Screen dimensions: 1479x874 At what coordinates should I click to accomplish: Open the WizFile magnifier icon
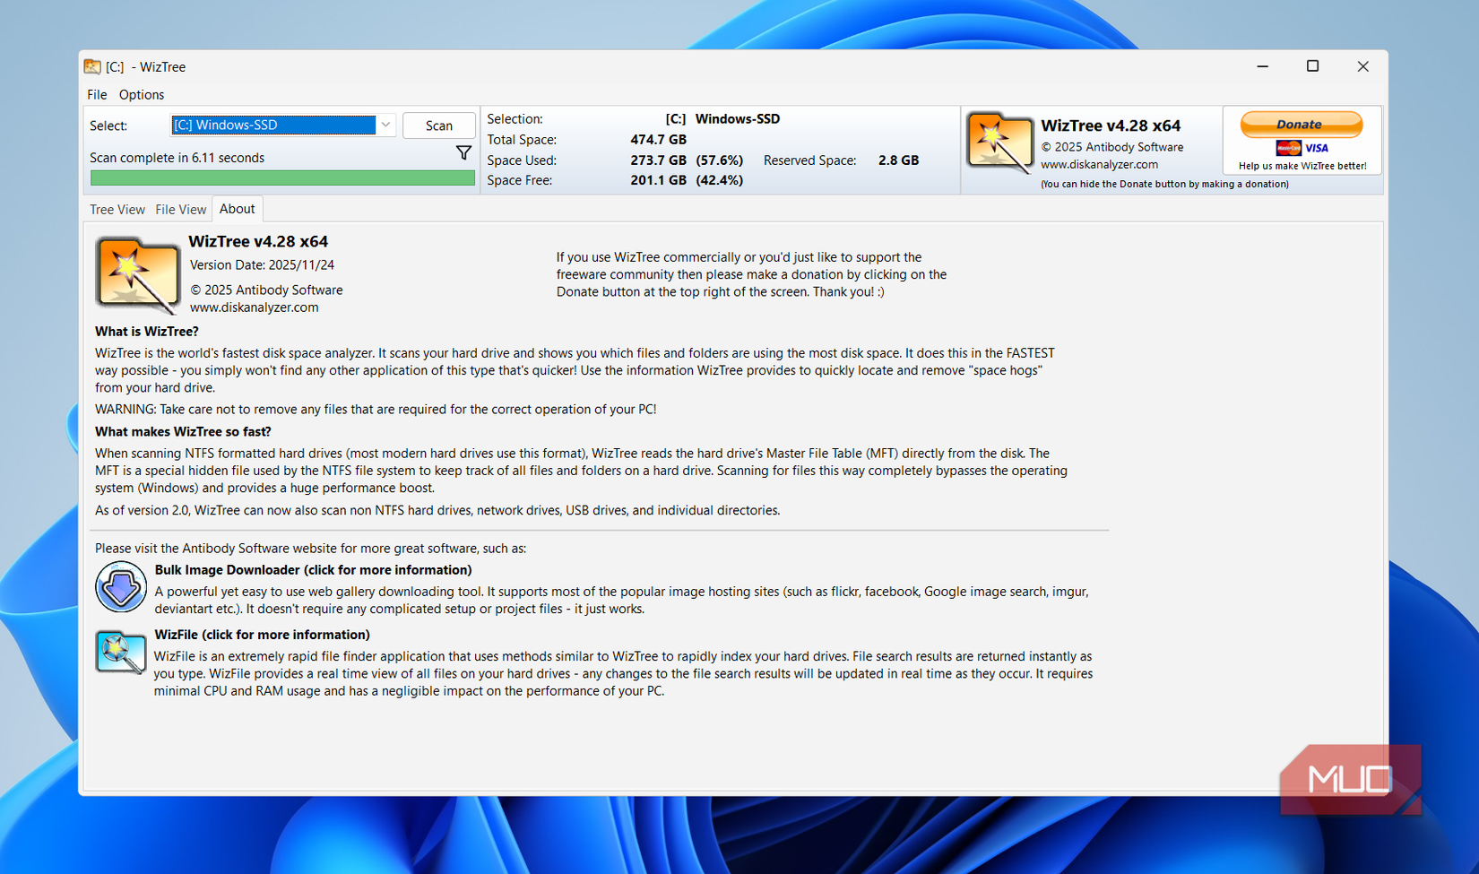(x=121, y=652)
